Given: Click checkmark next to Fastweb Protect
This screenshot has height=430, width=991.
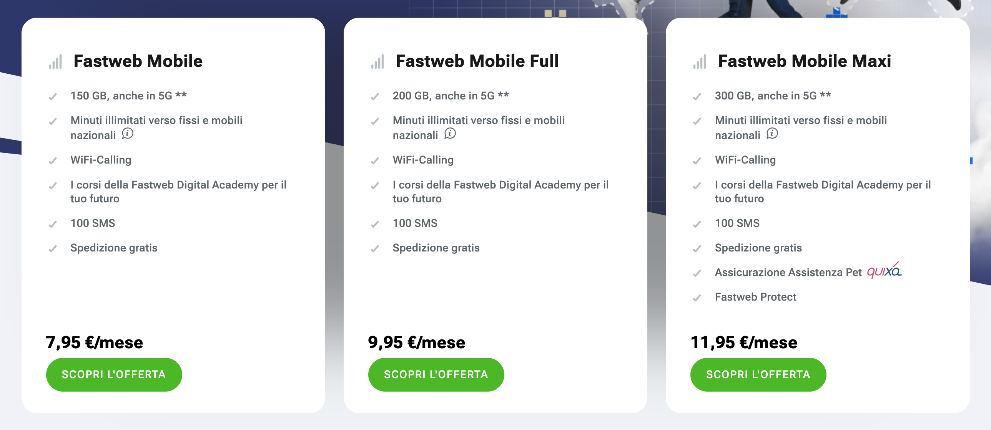Looking at the screenshot, I should coord(697,298).
